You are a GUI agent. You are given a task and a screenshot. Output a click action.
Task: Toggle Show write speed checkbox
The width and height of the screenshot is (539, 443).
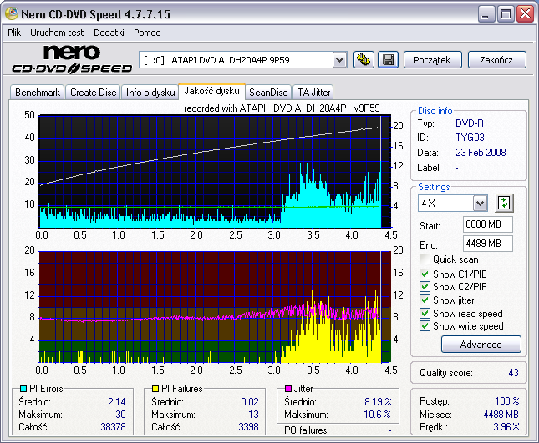[x=425, y=325]
